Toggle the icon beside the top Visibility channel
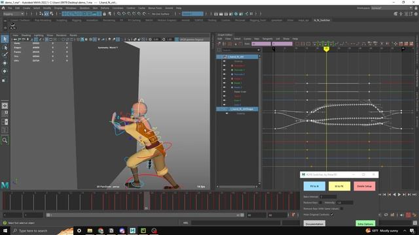The image size is (419, 235). click(224, 61)
